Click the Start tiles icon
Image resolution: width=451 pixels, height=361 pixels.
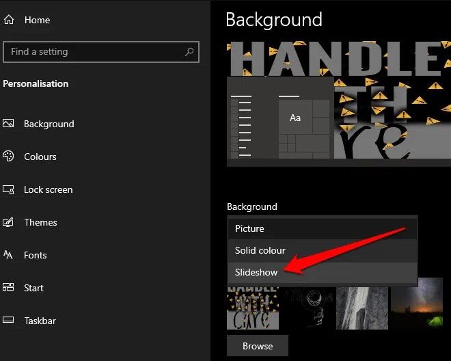(8, 287)
